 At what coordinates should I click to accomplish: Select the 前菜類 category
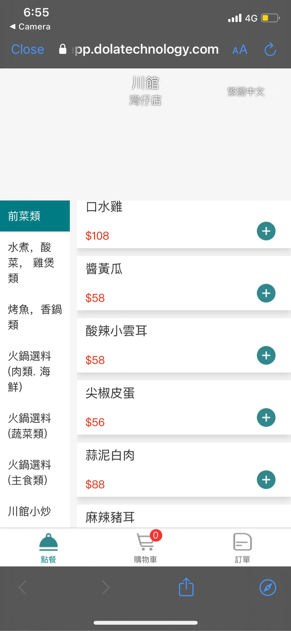point(35,216)
